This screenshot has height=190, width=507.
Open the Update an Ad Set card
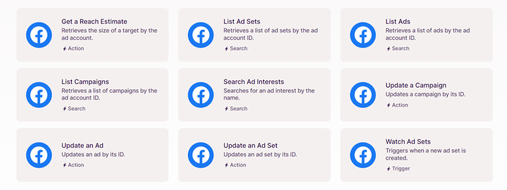[x=254, y=155]
